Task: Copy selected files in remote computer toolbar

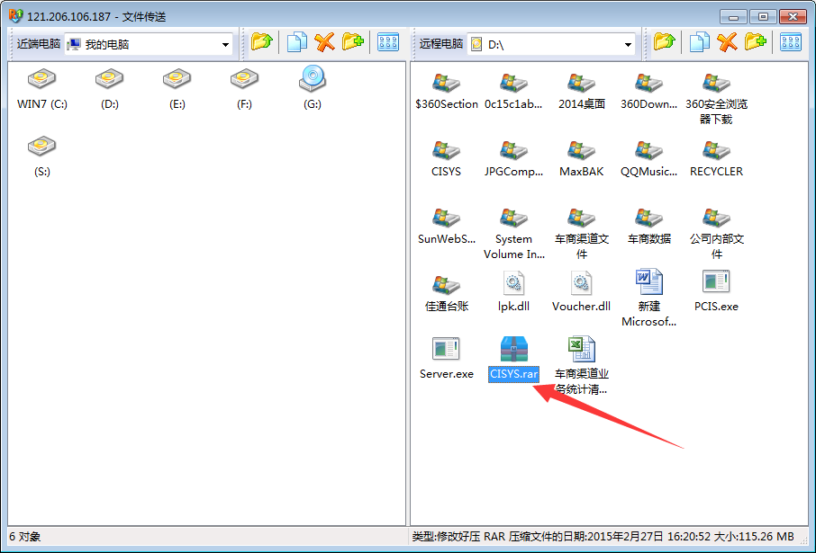Action: point(700,42)
